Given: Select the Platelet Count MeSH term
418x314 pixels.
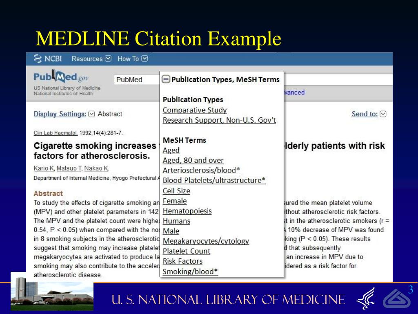Looking at the screenshot, I should [186, 251].
